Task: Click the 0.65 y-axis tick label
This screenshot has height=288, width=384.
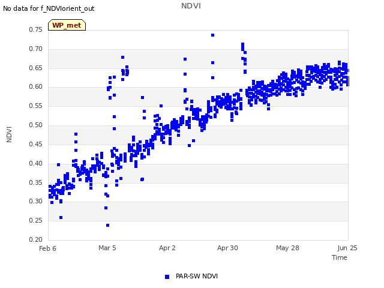Action: [36, 68]
